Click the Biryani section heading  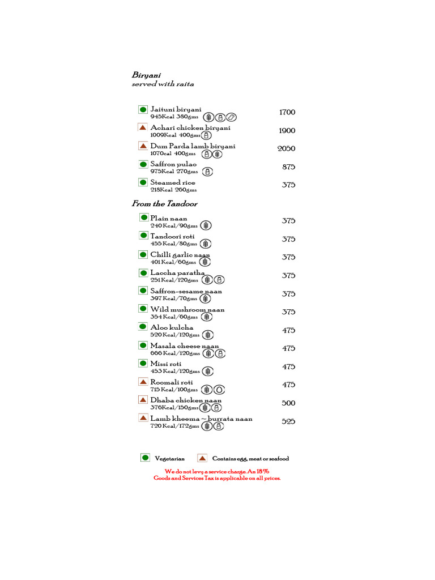click(x=147, y=75)
